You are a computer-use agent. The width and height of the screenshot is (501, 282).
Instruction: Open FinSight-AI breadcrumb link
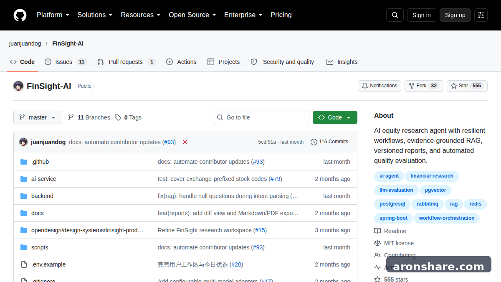point(68,43)
